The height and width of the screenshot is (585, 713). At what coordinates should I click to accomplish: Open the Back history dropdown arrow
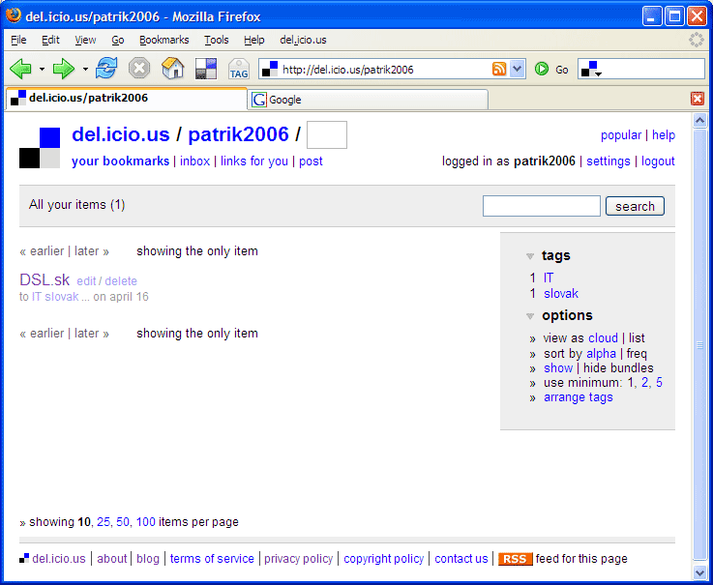[x=42, y=69]
